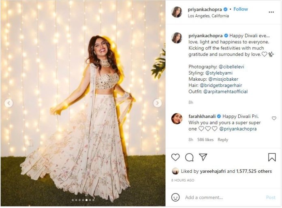Click carousel pagination dots under photo

[83, 200]
